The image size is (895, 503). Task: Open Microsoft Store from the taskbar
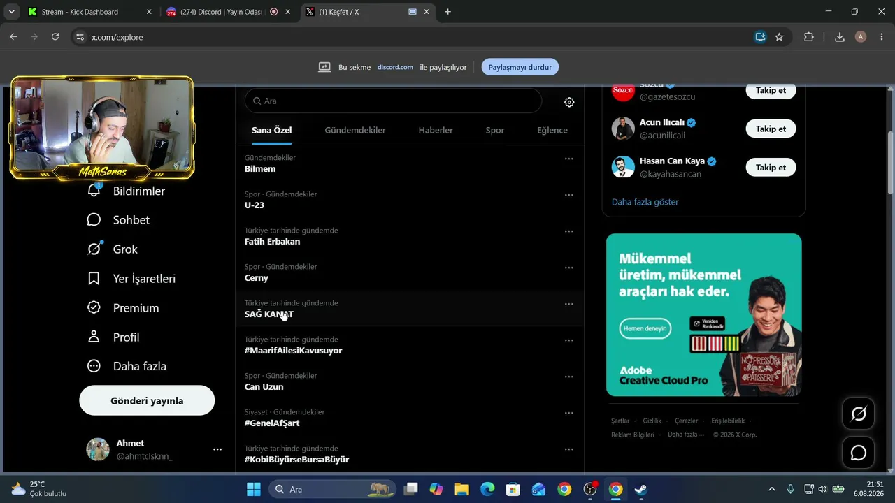click(x=513, y=489)
